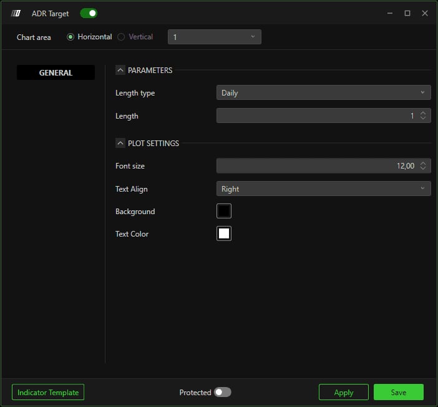
Task: Click the Apply button
Action: (x=344, y=392)
